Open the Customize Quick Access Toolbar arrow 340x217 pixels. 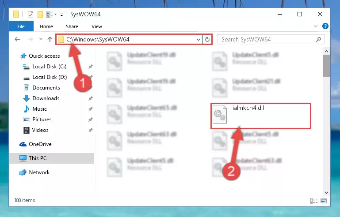click(x=62, y=15)
